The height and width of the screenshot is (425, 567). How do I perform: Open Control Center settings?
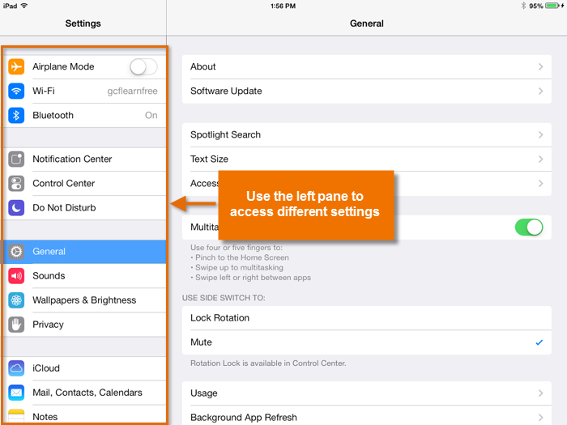85,183
